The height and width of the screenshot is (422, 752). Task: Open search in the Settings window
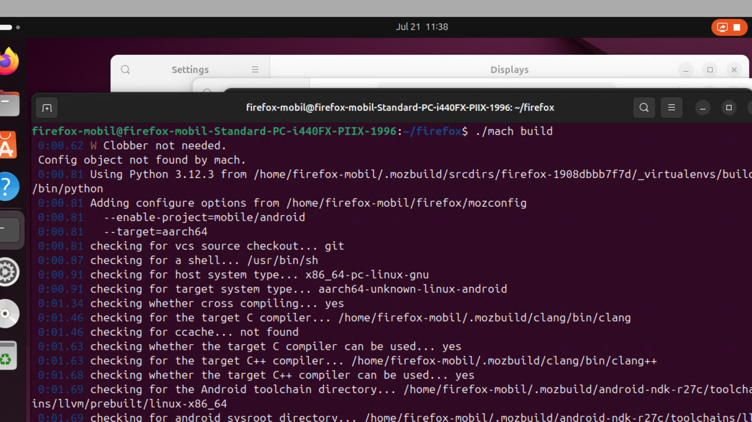pos(126,70)
